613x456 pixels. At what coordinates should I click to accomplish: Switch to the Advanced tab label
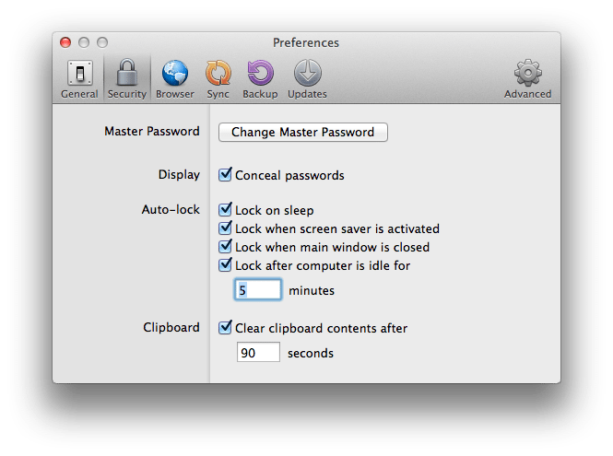tap(528, 94)
